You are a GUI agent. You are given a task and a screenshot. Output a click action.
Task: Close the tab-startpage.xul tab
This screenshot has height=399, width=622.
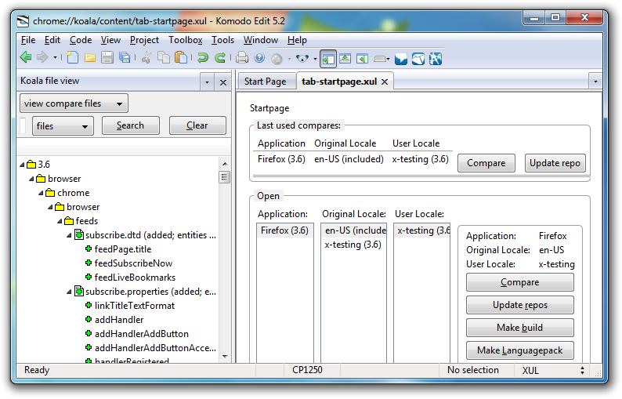tap(385, 82)
